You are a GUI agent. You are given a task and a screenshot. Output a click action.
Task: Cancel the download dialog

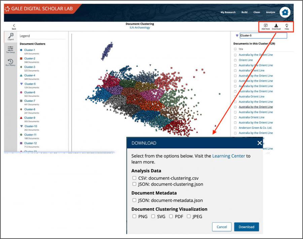coord(222,227)
